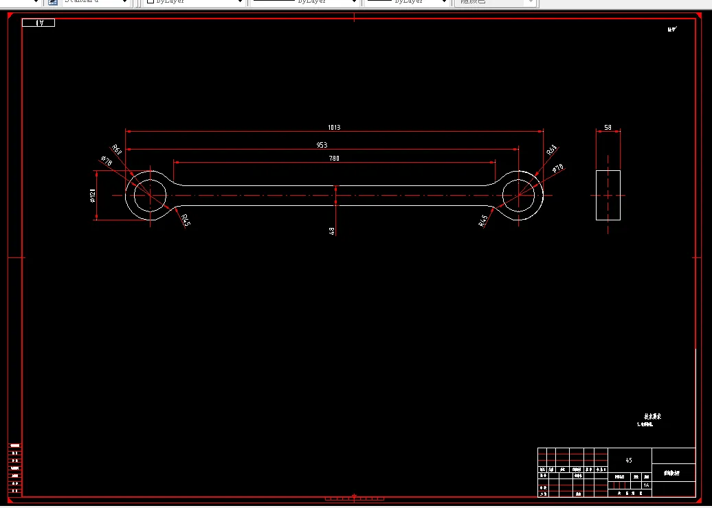Select the Ø120 vertical diameter dimension

pyautogui.click(x=92, y=196)
